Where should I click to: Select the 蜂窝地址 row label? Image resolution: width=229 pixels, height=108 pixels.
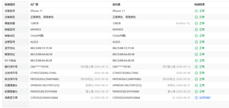[x=10, y=54]
